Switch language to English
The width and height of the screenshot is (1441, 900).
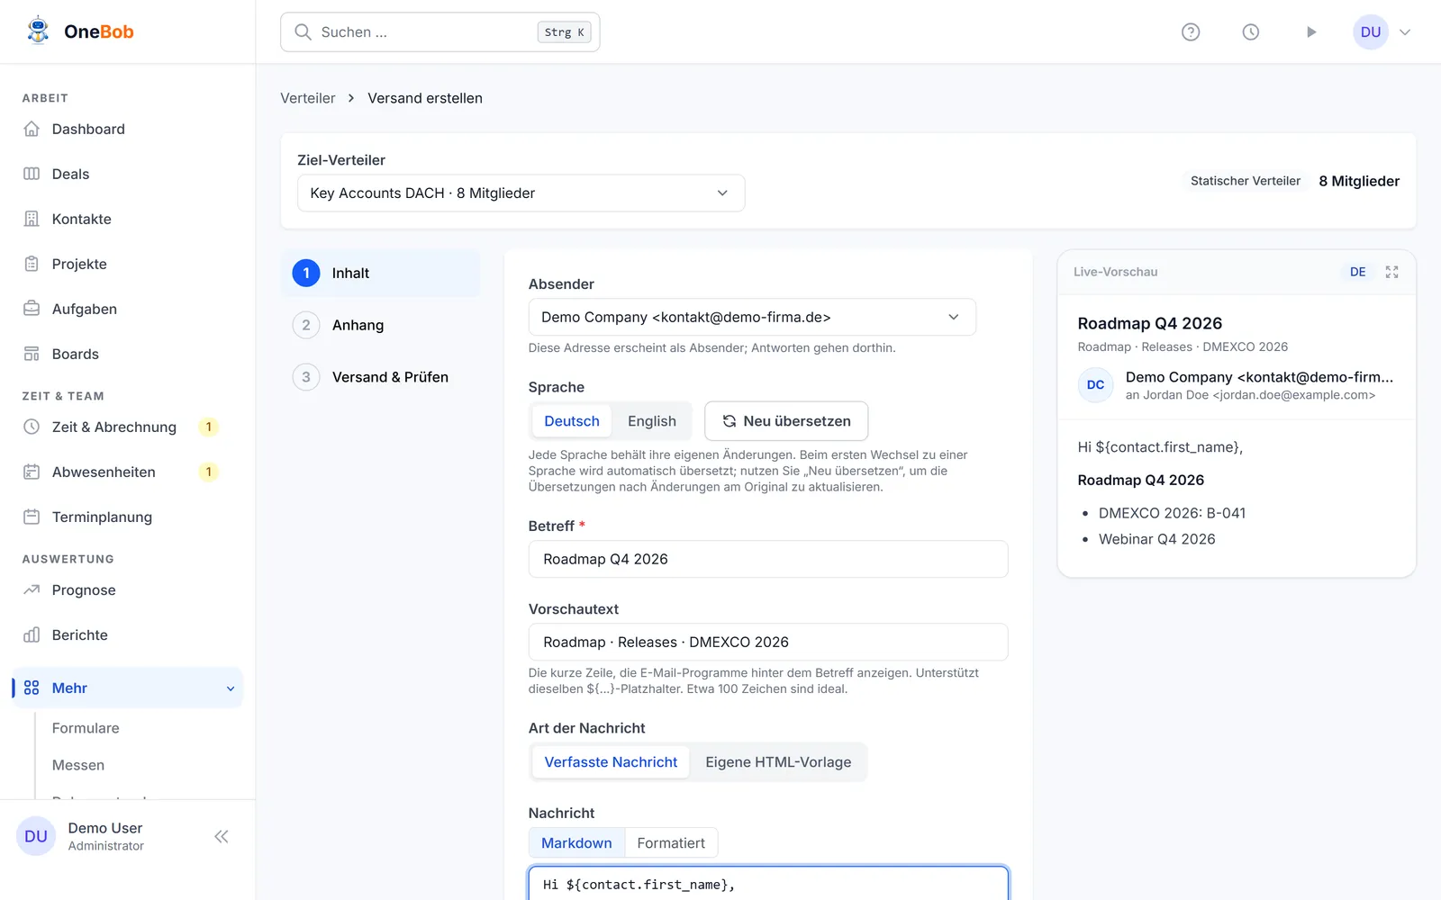click(x=652, y=421)
